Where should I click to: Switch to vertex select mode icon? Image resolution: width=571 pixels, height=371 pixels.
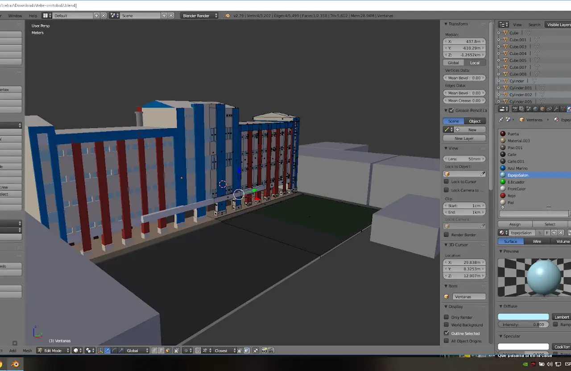(154, 350)
